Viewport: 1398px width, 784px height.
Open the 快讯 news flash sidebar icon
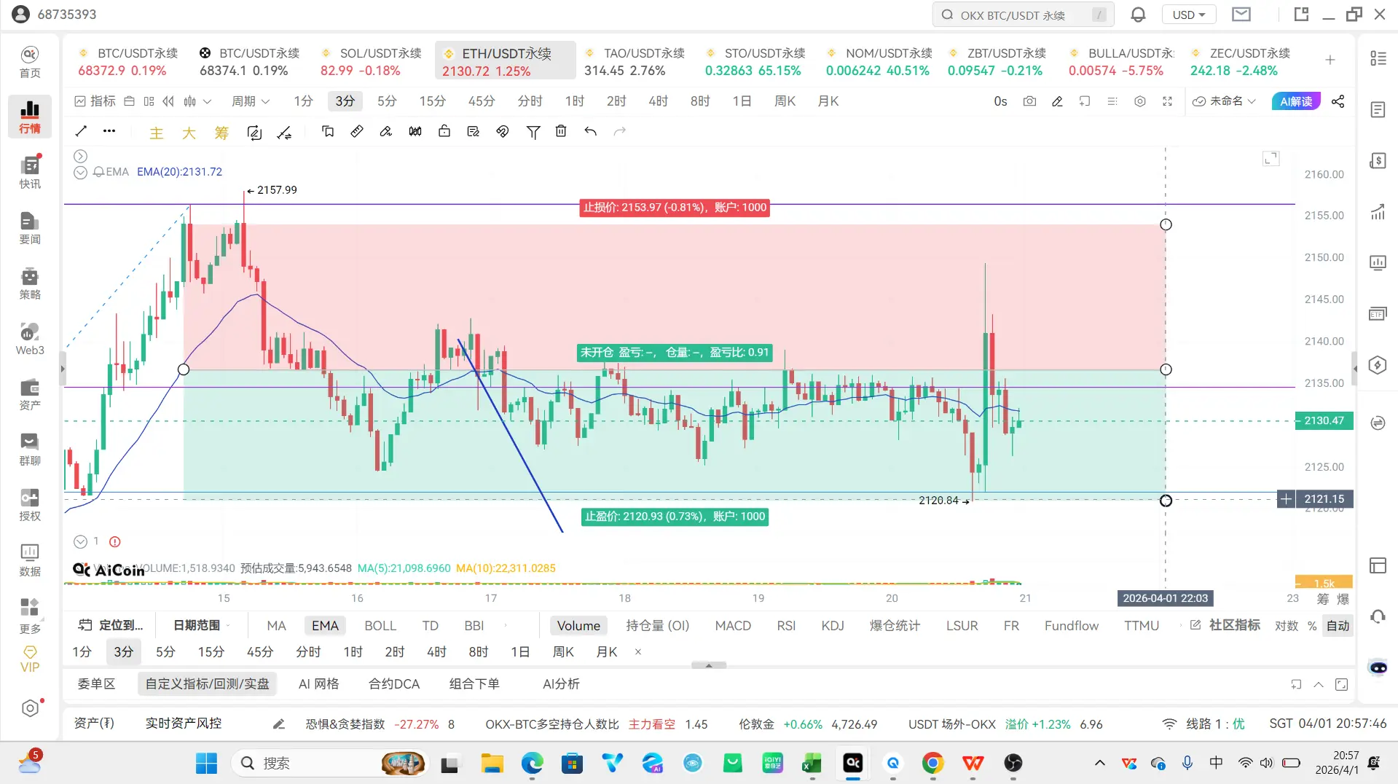pos(30,172)
